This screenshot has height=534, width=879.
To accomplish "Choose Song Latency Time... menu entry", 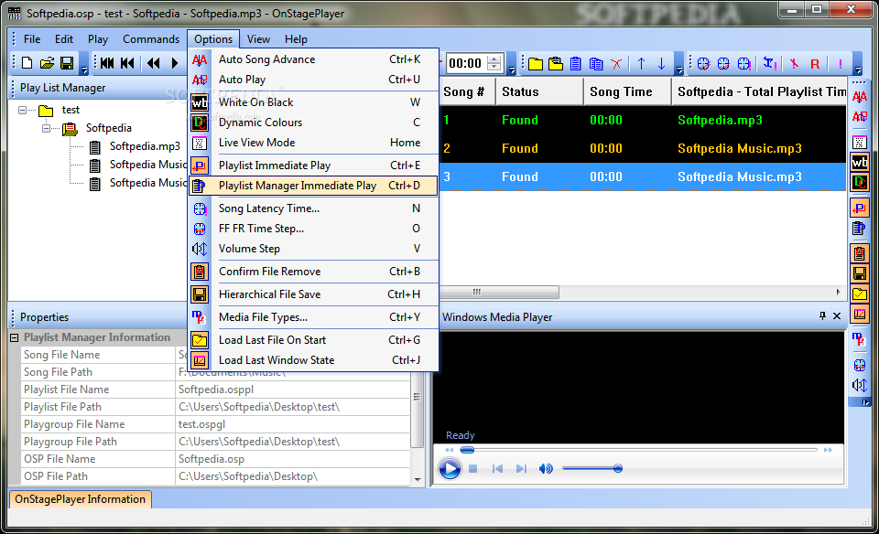I will point(313,208).
